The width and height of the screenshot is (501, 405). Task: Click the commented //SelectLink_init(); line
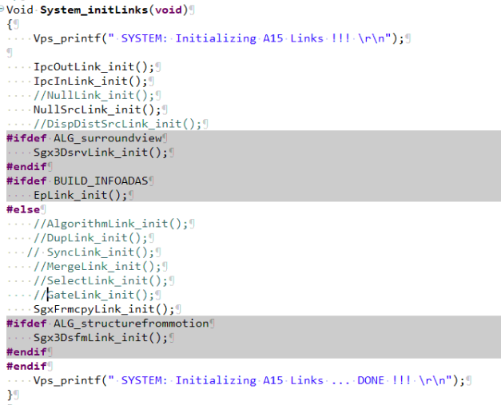tap(101, 280)
